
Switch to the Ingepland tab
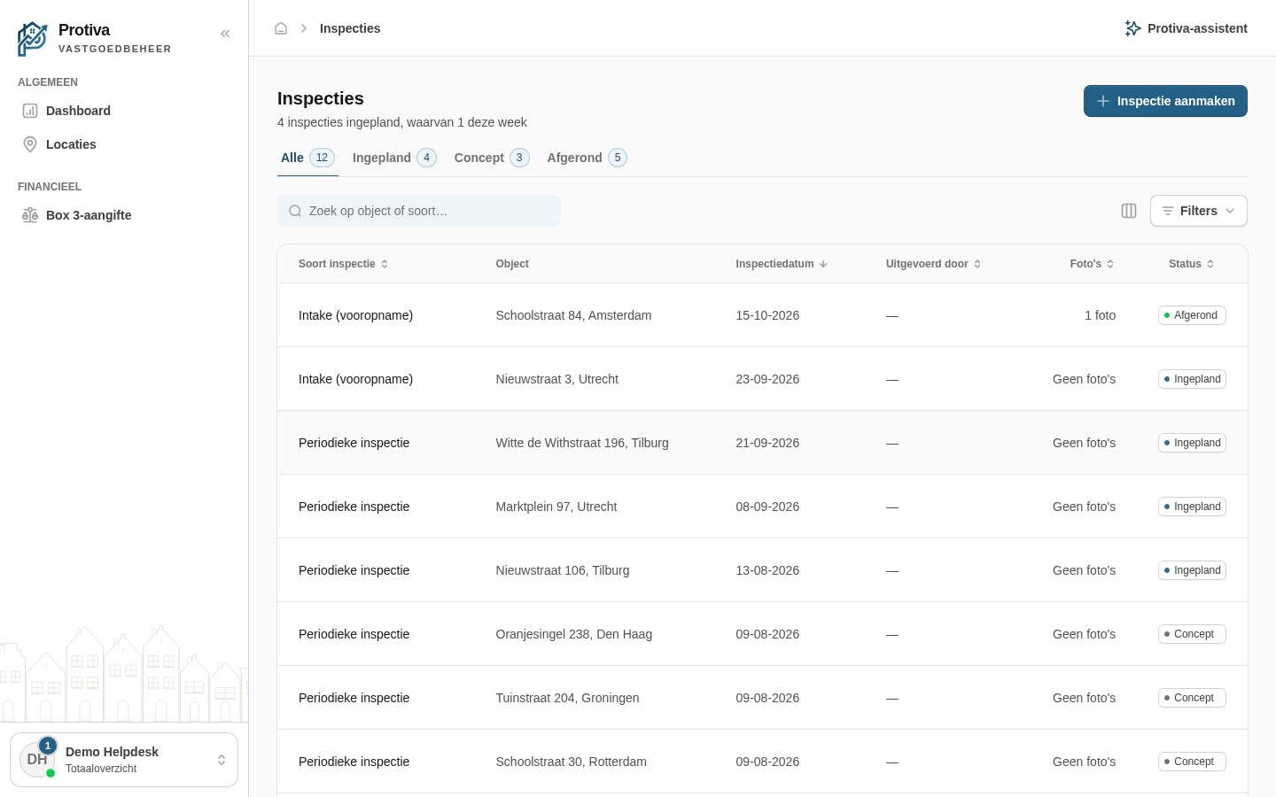coord(394,158)
